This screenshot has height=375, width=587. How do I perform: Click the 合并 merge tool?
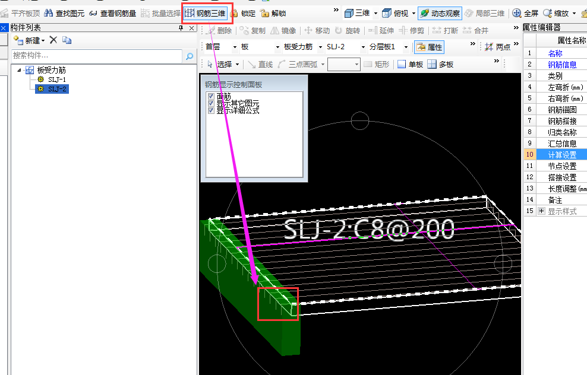tap(476, 31)
